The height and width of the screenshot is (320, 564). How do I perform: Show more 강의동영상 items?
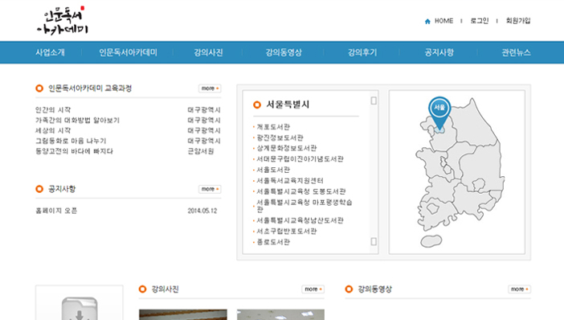(x=519, y=289)
